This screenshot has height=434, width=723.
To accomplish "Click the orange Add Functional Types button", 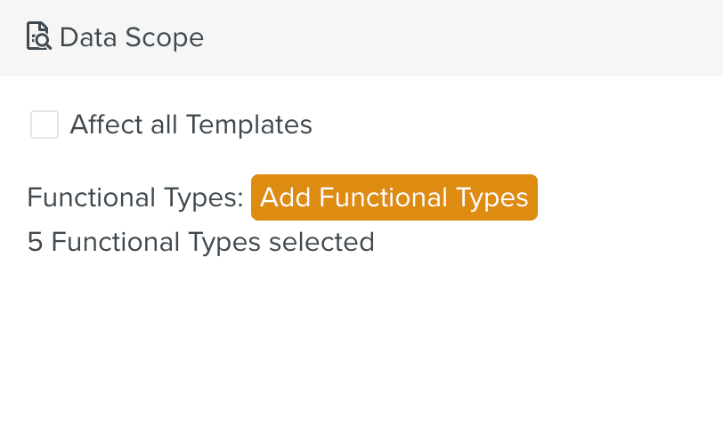I will (x=394, y=197).
